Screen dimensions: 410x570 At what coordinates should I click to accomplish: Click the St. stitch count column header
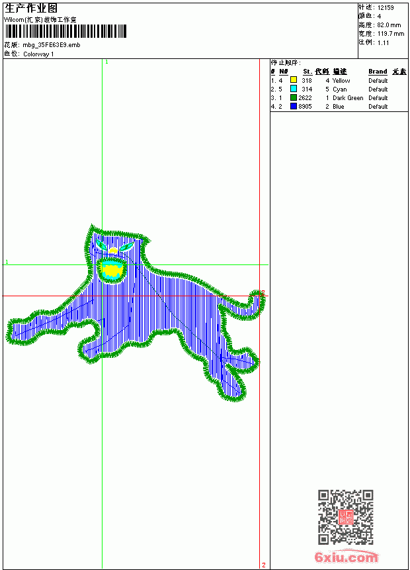coord(307,72)
